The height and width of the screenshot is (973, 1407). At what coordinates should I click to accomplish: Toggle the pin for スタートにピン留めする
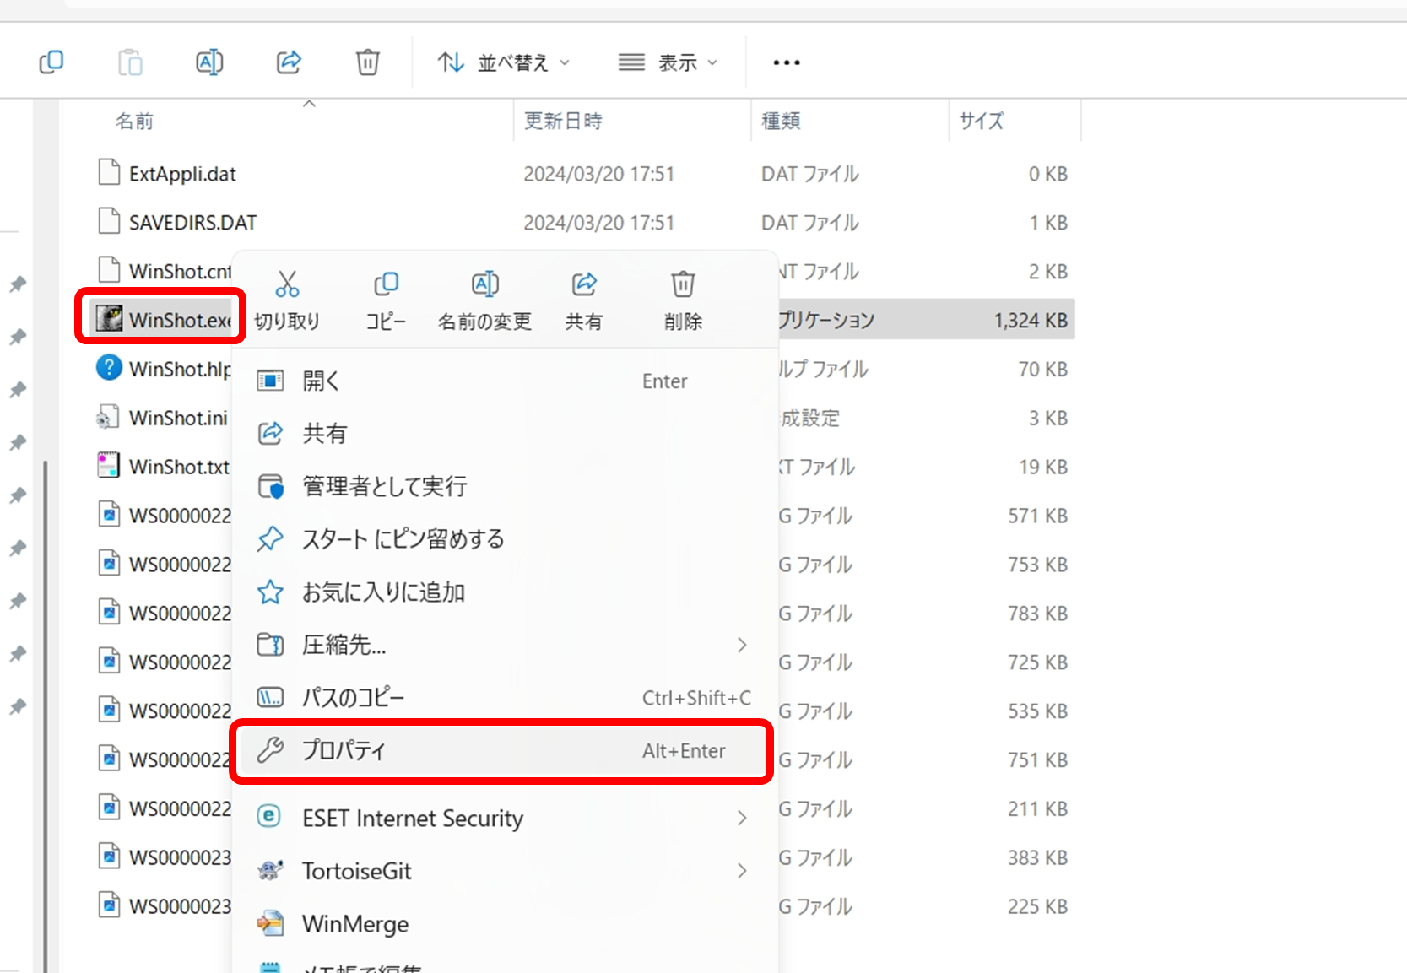point(270,538)
